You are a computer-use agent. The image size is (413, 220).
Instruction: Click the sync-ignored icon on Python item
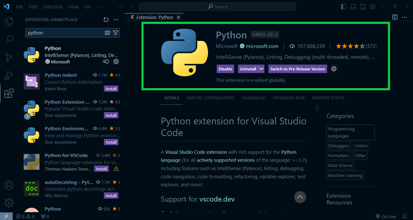(x=106, y=61)
